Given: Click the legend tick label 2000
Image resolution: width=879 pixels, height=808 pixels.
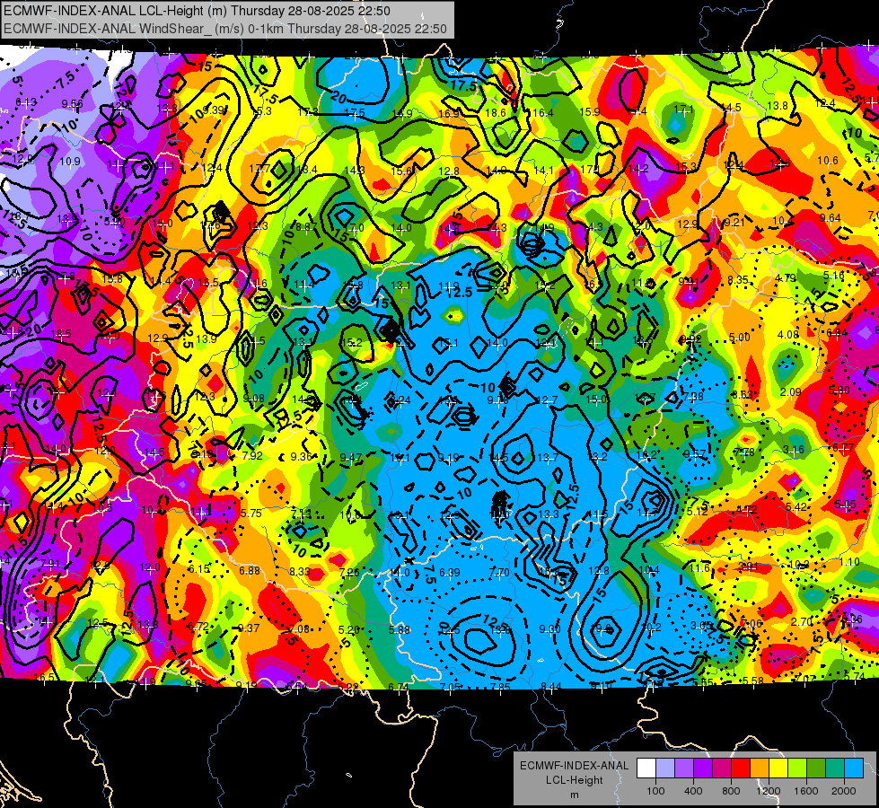Looking at the screenshot, I should click(x=844, y=791).
